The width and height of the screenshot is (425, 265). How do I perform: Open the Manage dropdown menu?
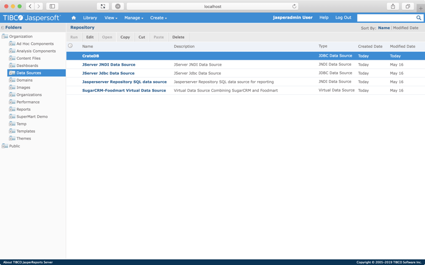[134, 18]
